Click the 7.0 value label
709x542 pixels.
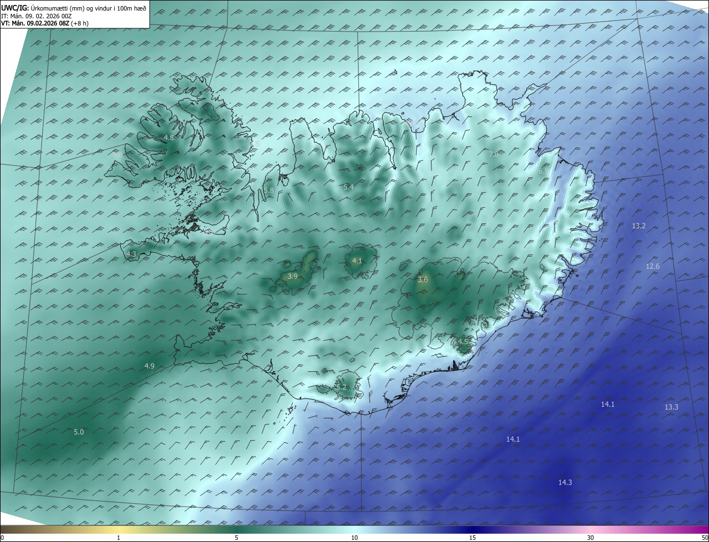pyautogui.click(x=494, y=155)
